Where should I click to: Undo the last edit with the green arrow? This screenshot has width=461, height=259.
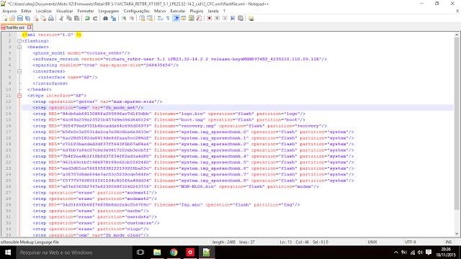(87, 19)
